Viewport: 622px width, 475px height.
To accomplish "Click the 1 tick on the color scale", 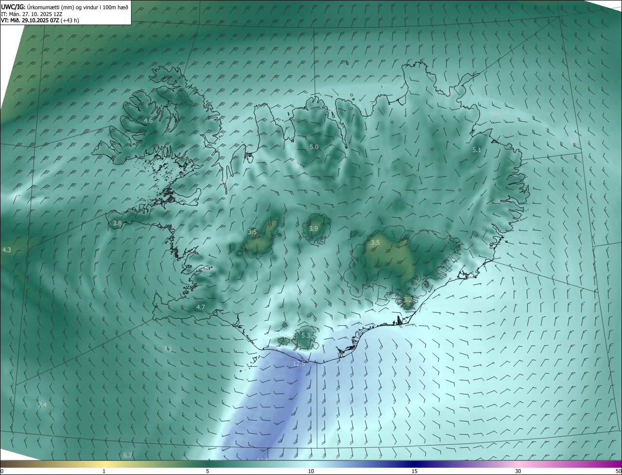I will [x=104, y=471].
